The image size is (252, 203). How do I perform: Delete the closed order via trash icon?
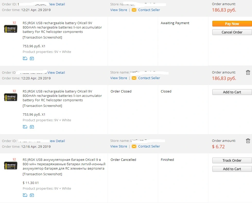(248, 72)
